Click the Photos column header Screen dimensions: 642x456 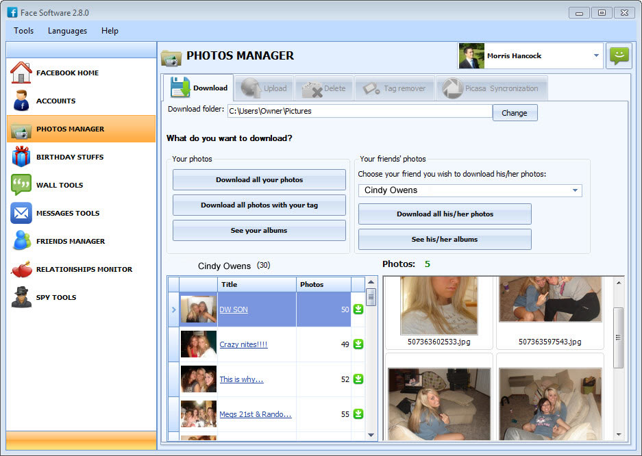coord(323,284)
